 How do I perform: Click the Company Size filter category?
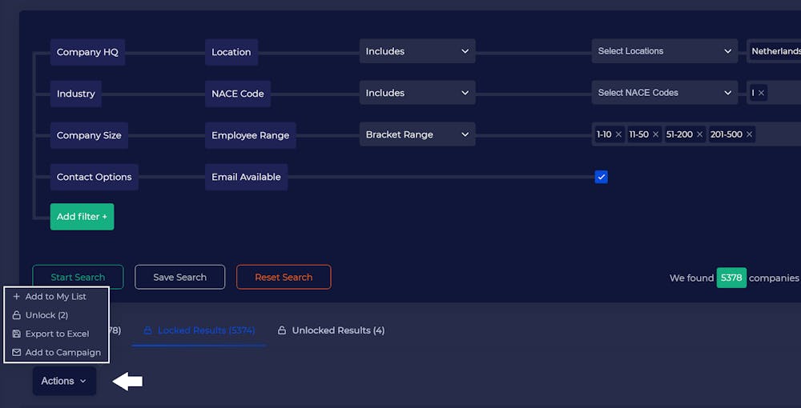point(89,135)
